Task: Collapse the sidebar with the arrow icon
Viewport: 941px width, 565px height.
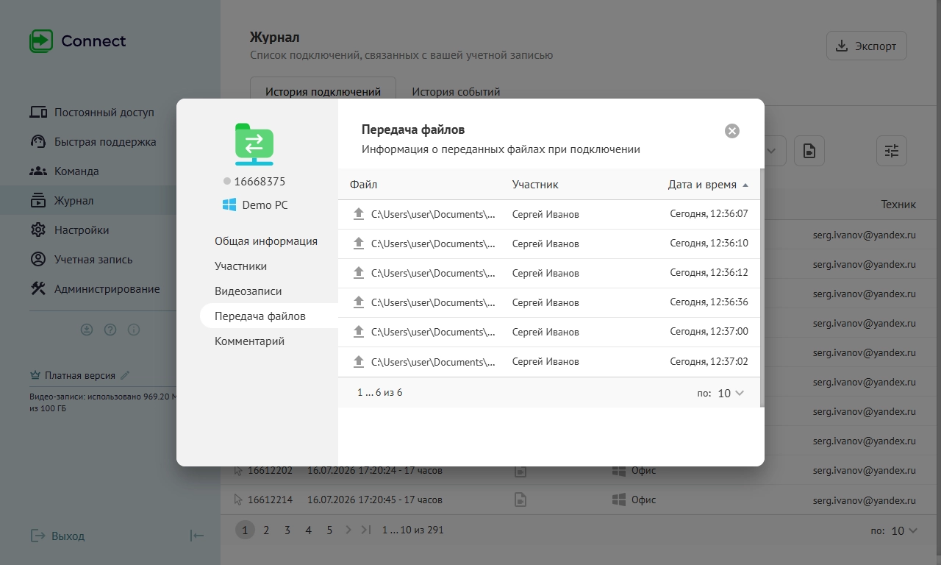Action: tap(197, 536)
